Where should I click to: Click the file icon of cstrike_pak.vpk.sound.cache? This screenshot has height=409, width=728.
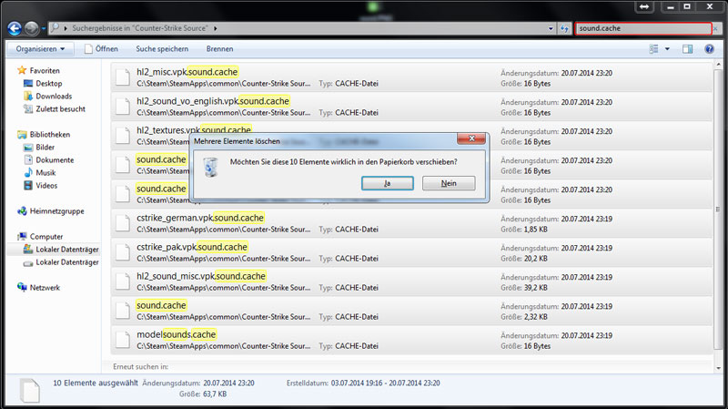pos(123,252)
